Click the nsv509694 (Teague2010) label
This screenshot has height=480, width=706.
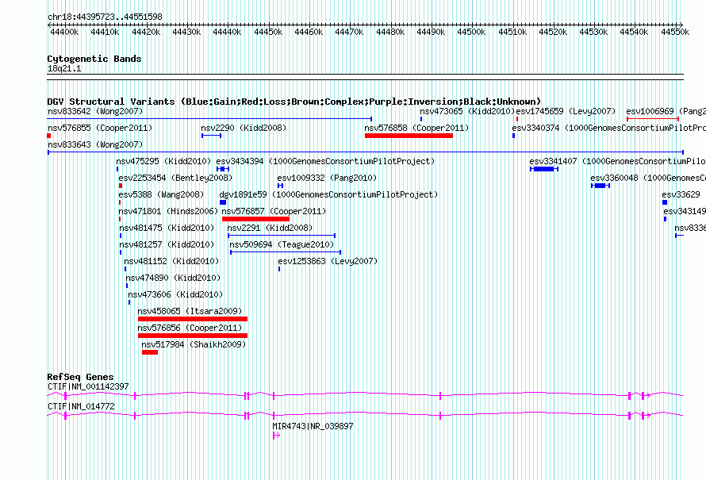pos(282,244)
